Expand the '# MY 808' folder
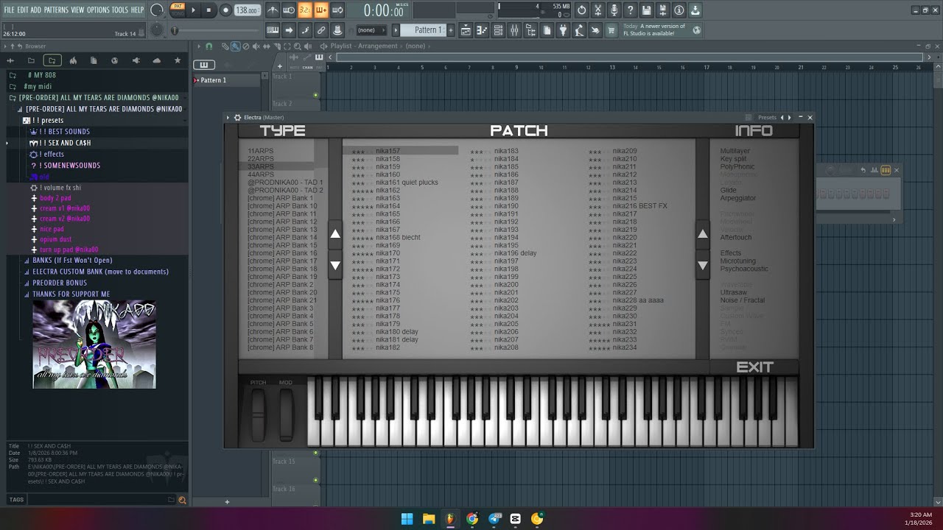 [x=41, y=75]
